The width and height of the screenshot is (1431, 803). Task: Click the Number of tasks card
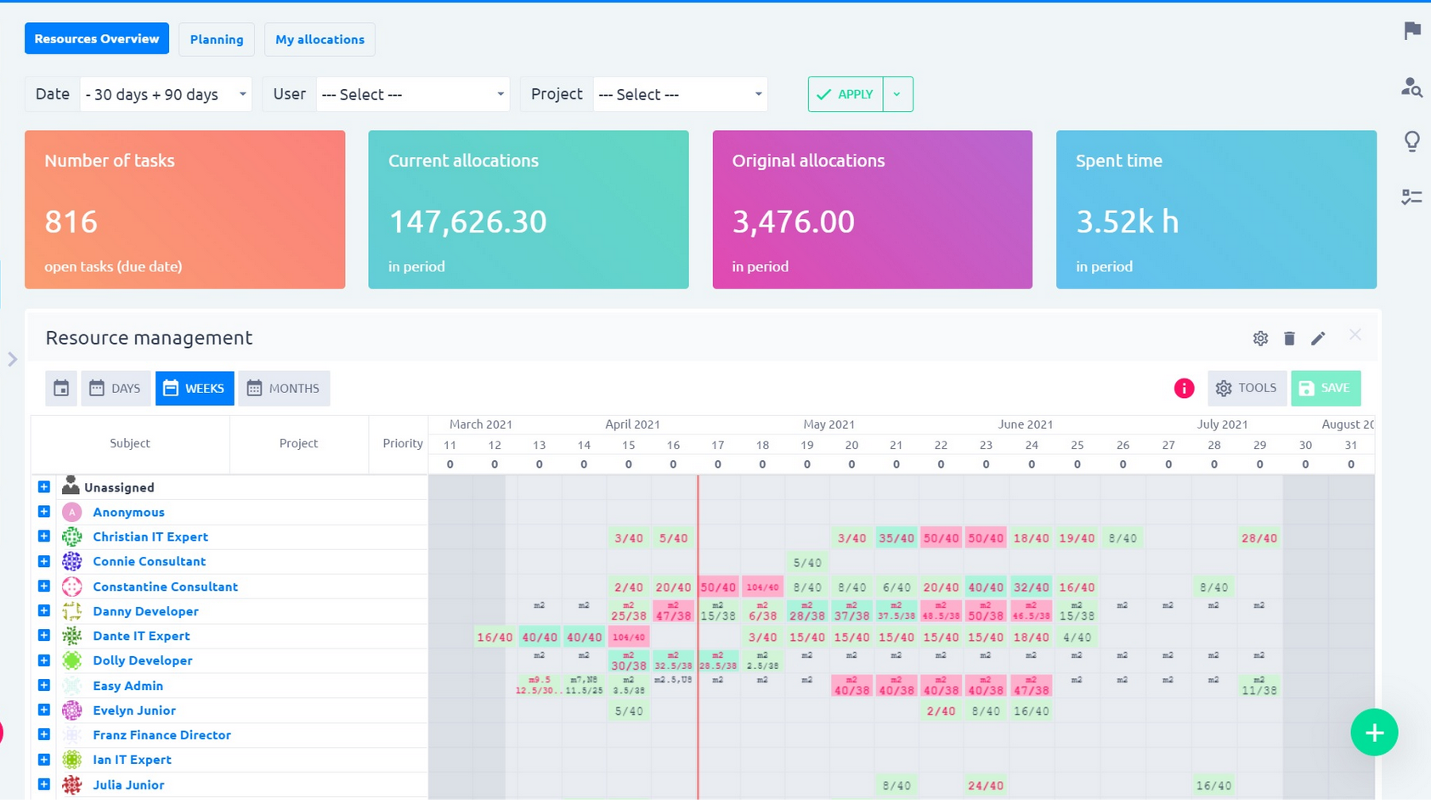click(x=185, y=210)
